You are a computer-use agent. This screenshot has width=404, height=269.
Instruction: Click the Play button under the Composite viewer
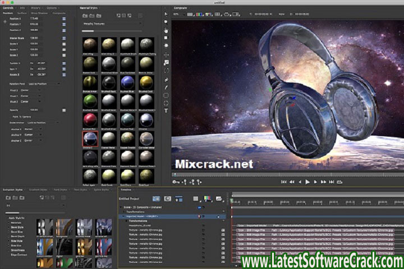[x=307, y=182]
